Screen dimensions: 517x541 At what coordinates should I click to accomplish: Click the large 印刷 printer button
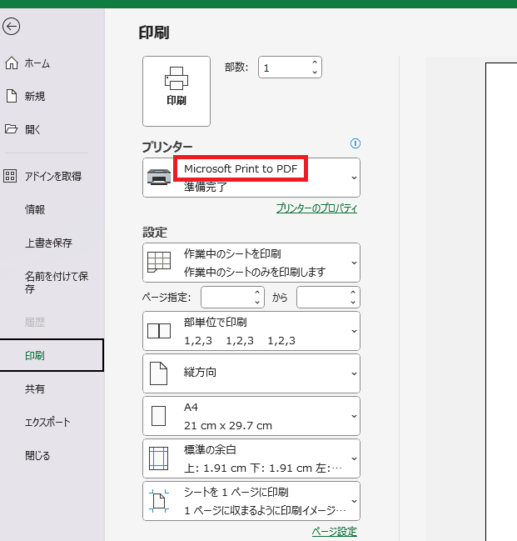[x=176, y=91]
